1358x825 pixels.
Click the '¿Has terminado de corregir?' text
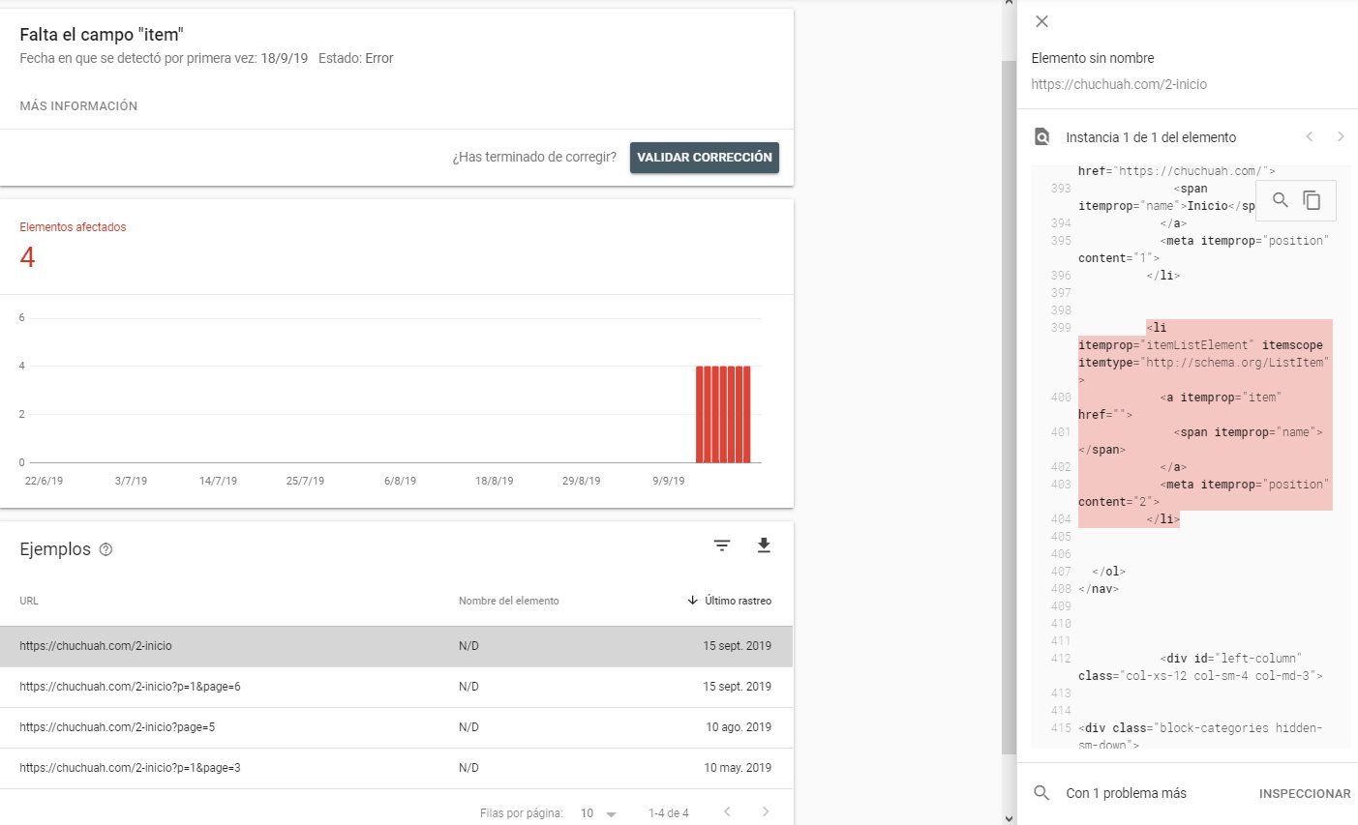point(534,158)
